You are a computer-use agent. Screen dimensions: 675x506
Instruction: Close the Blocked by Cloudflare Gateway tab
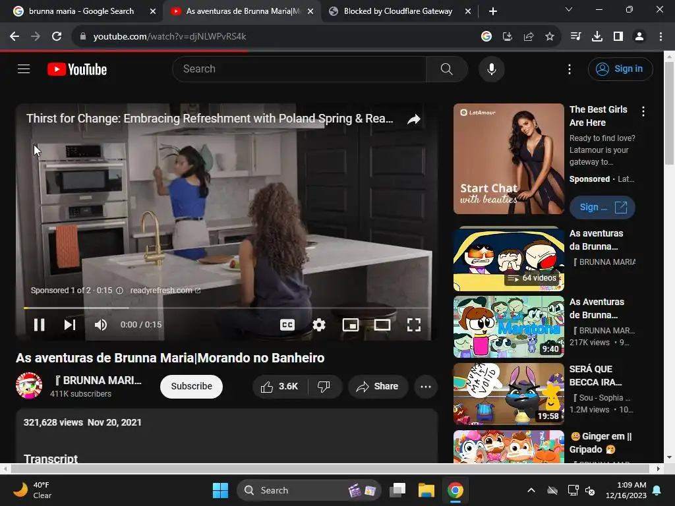(468, 12)
